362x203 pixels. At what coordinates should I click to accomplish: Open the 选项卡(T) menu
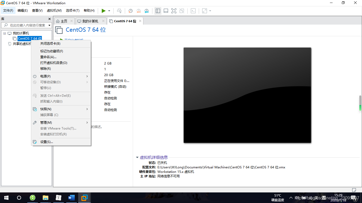(73, 11)
